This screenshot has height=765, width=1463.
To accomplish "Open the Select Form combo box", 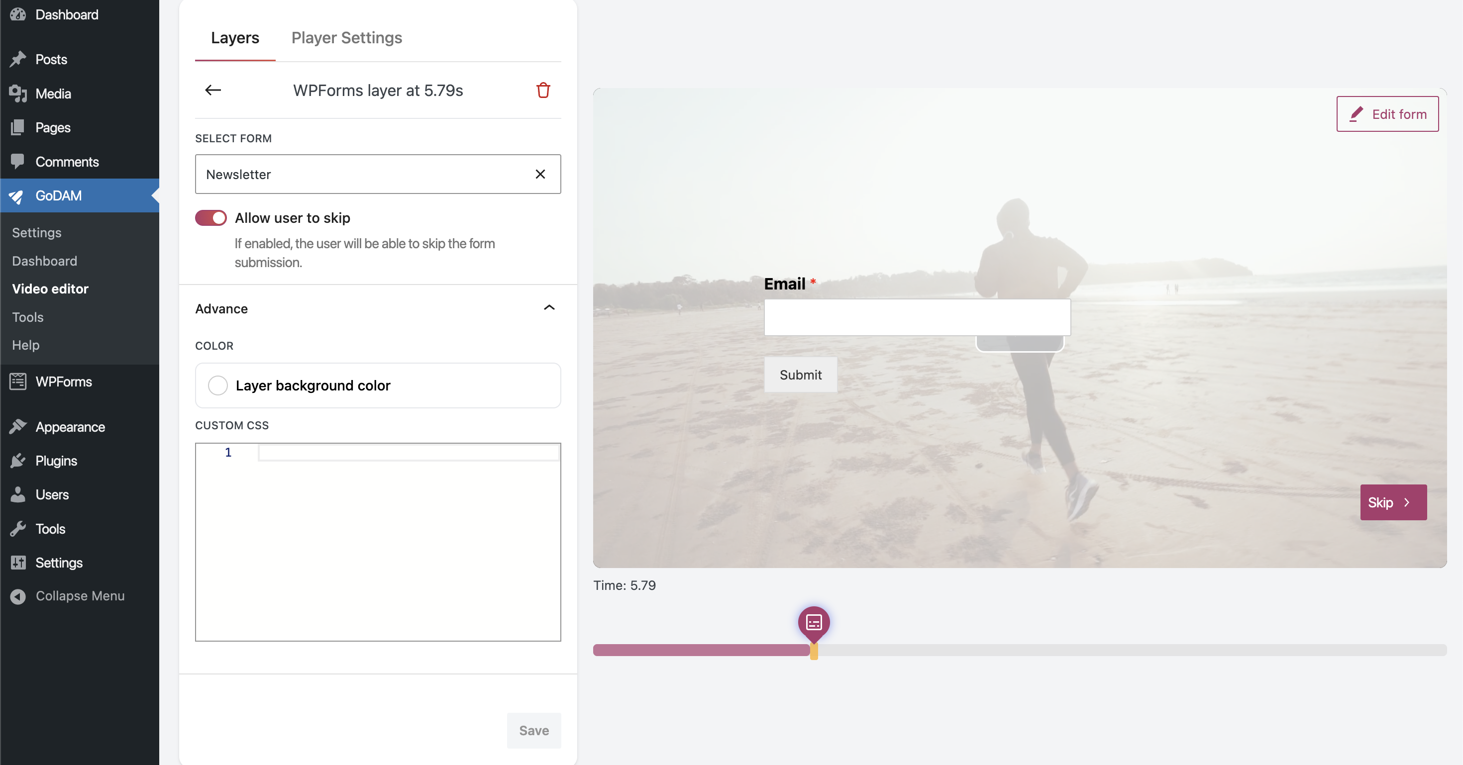I will tap(363, 174).
